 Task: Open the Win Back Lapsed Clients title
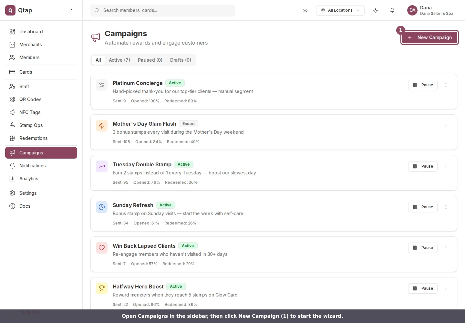pos(144,246)
